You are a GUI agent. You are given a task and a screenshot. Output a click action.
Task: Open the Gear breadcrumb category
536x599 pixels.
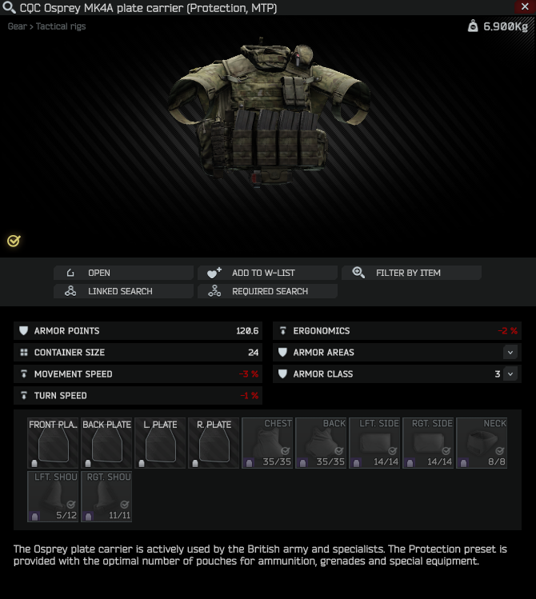click(17, 26)
